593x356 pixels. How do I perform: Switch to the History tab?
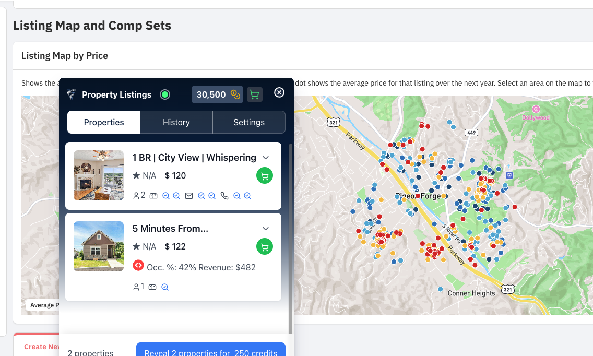[x=176, y=122]
